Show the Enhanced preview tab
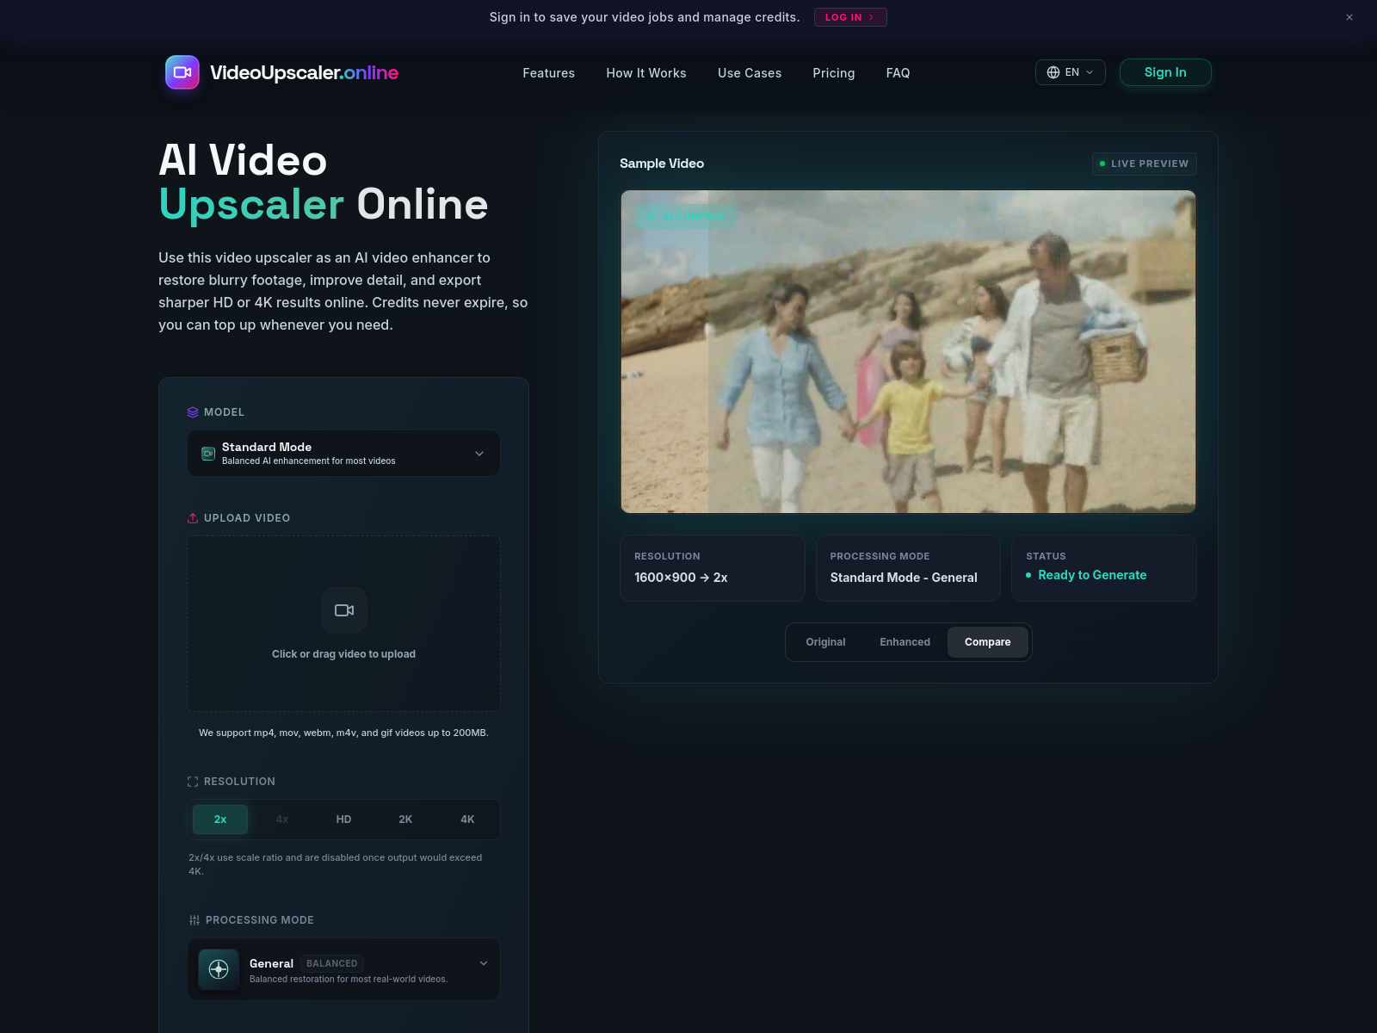 pyautogui.click(x=905, y=642)
